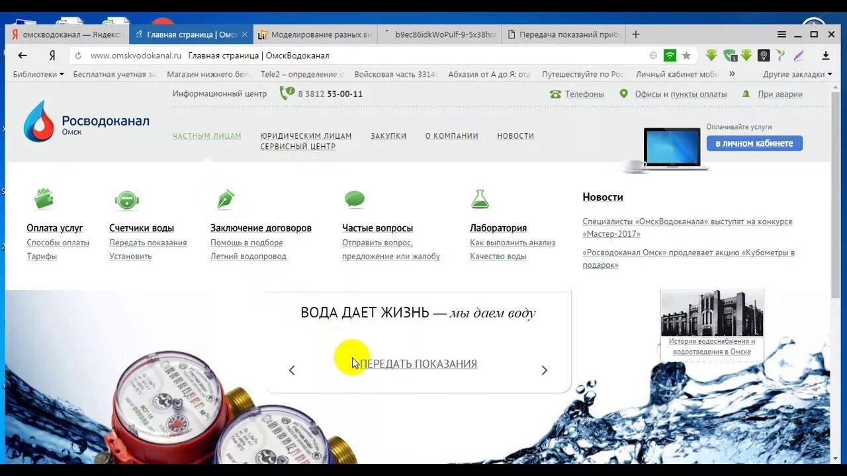Screen dimensions: 847x476
Task: Click the telephone icon next to Телефоны
Action: pyautogui.click(x=555, y=94)
